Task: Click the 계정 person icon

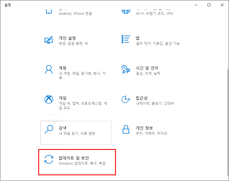Action: (49, 69)
